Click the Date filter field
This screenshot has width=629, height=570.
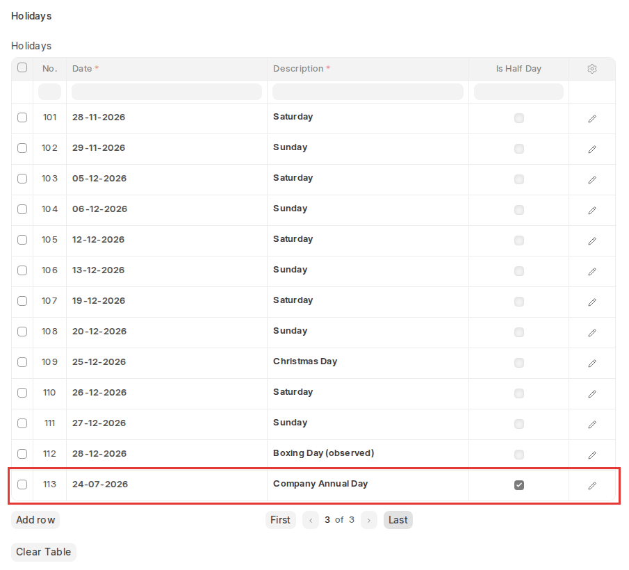pyautogui.click(x=167, y=92)
